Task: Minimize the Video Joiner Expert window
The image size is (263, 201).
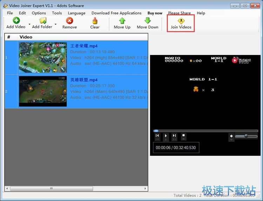Action: [235, 6]
